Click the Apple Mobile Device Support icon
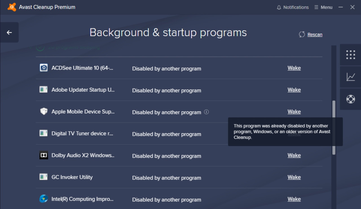The image size is (361, 209). pos(43,111)
